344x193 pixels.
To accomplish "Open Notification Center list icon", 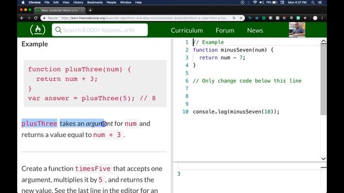I will [x=320, y=2].
